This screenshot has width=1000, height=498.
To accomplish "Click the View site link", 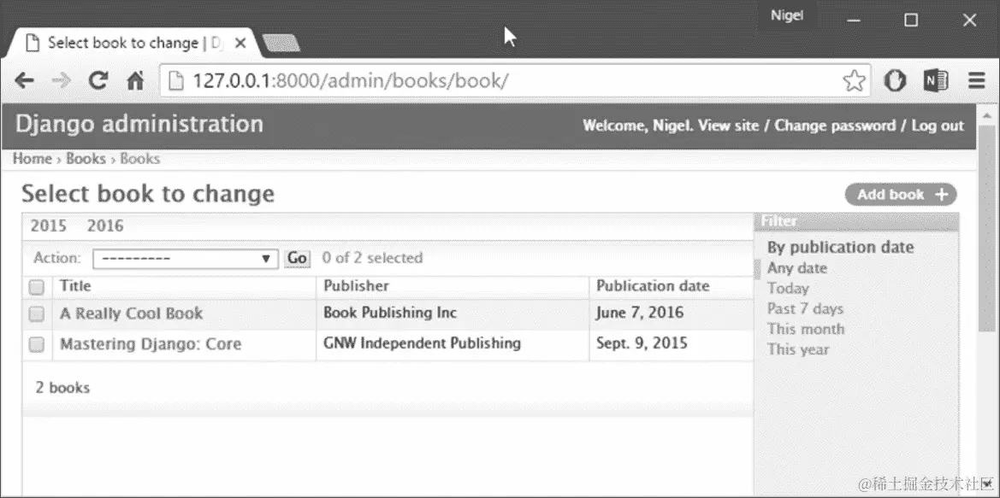I will pos(728,126).
